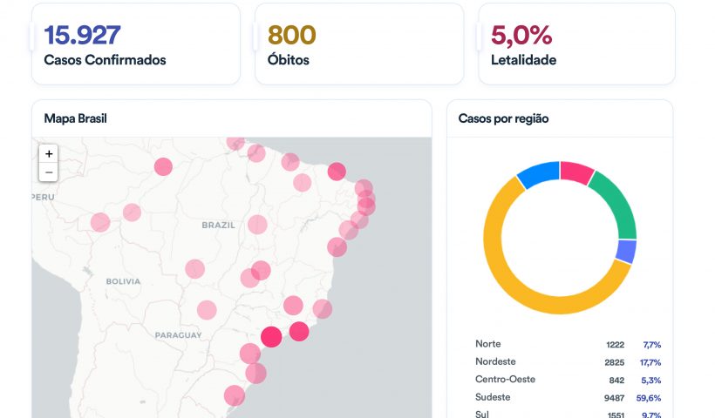
Task: Select the marker right of the BRAZIL label
Action: click(256, 225)
